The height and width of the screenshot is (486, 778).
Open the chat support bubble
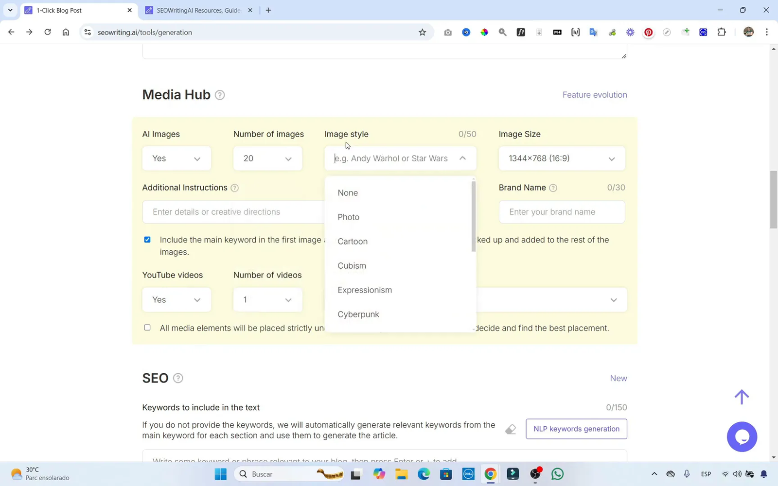742,436
